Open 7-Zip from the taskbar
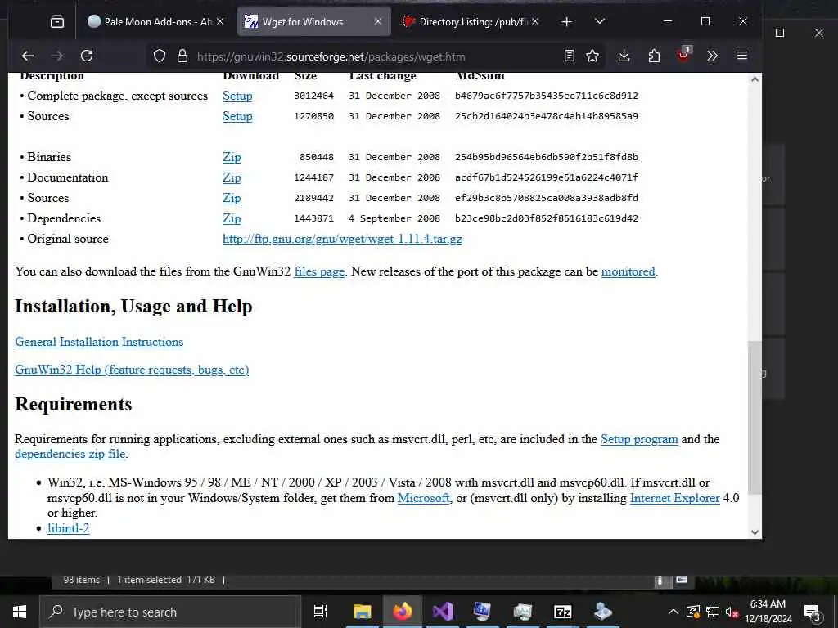The width and height of the screenshot is (838, 628). pyautogui.click(x=563, y=612)
